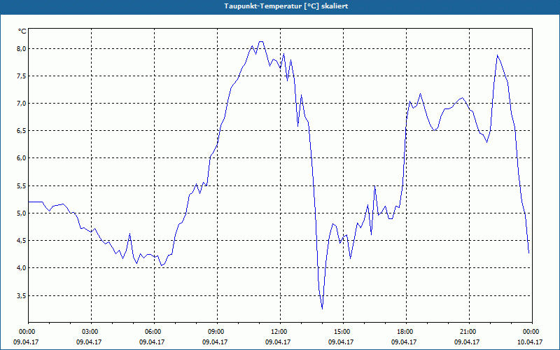Select the '5,0' y-axis value
The width and height of the screenshot is (560, 350).
(21, 213)
